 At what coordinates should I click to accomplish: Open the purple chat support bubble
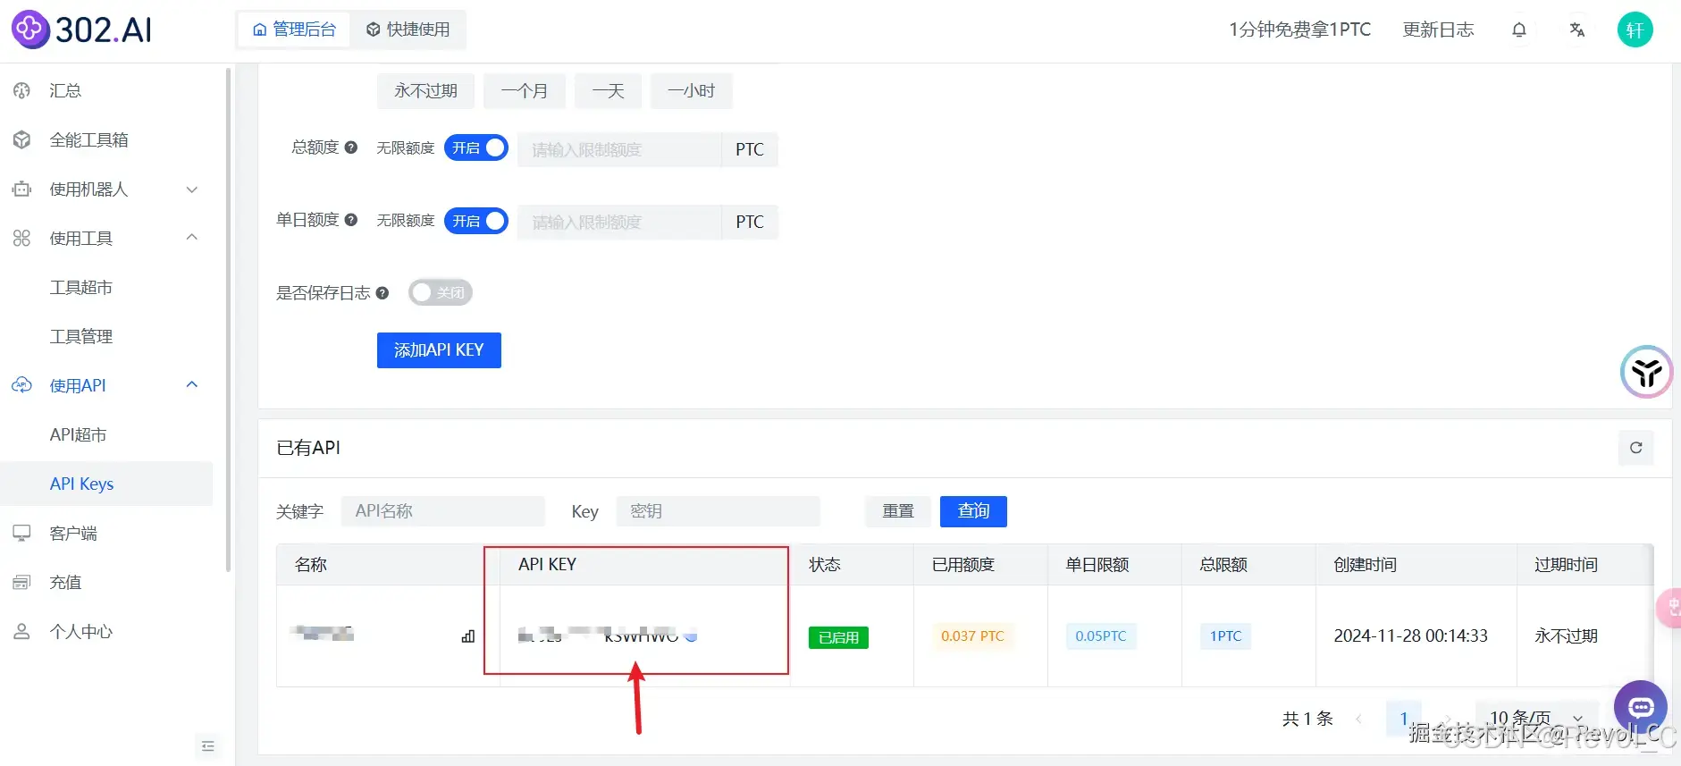tap(1641, 707)
